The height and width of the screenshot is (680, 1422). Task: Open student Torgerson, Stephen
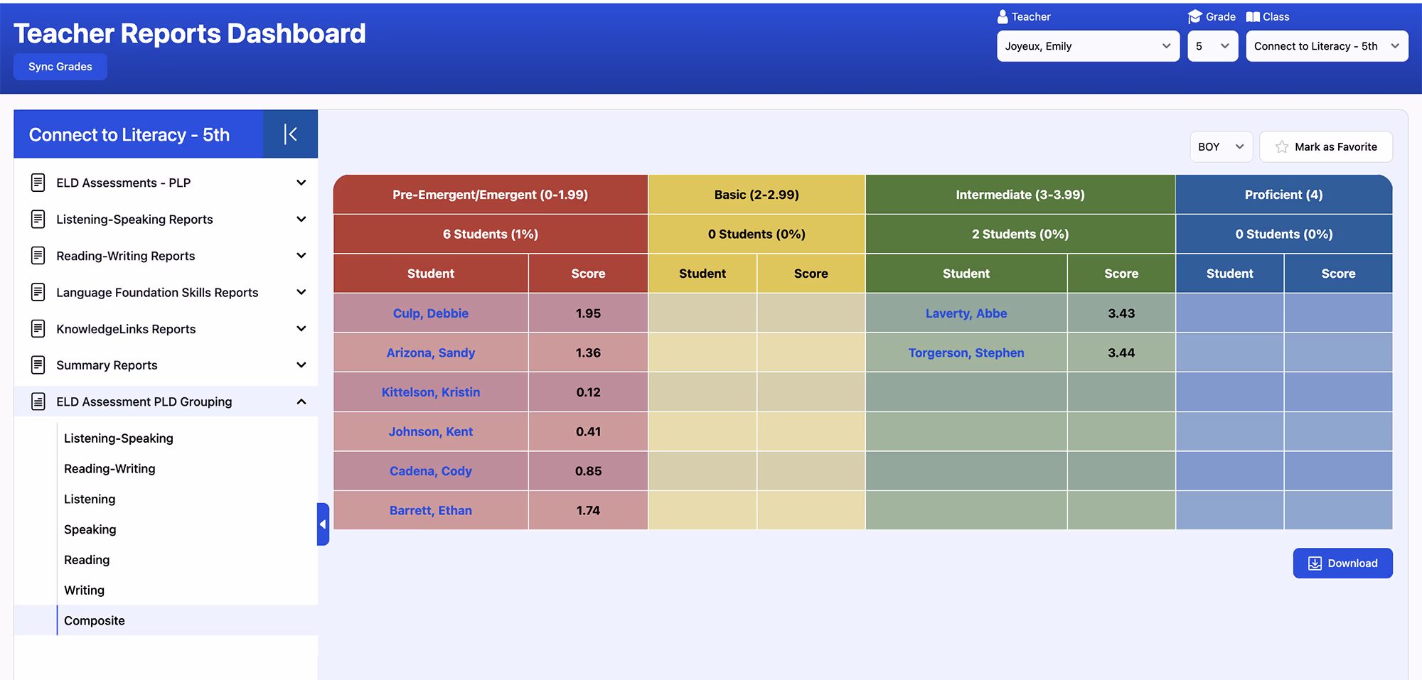pos(966,352)
